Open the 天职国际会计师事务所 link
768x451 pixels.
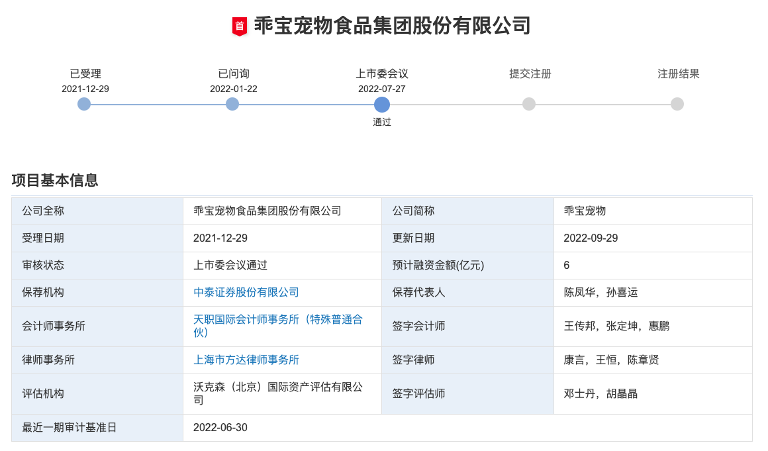click(x=278, y=319)
